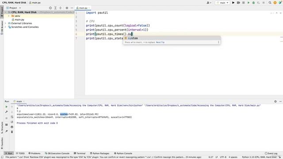Start debugging with the debug bug icon

coord(238,3)
